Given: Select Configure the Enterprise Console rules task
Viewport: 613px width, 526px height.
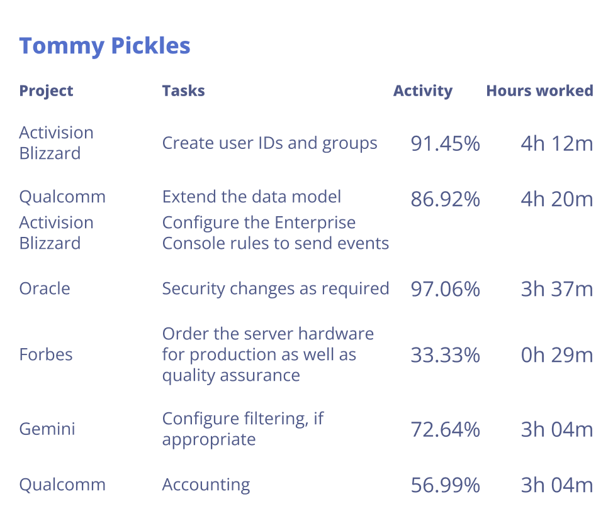Looking at the screenshot, I should pyautogui.click(x=275, y=233).
